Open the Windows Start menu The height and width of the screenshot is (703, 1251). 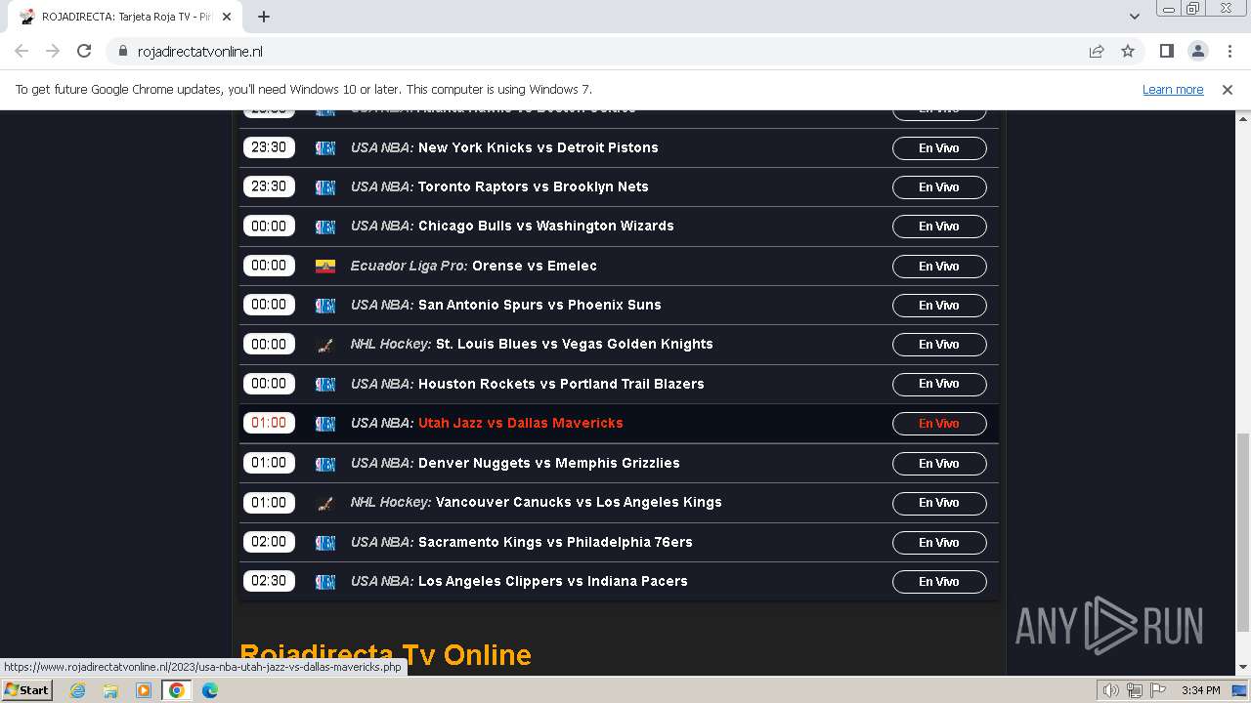point(27,689)
